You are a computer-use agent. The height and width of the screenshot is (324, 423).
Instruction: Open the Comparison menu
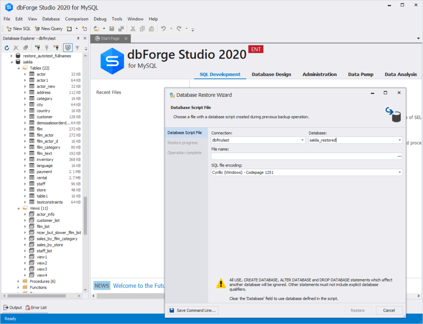coord(76,19)
